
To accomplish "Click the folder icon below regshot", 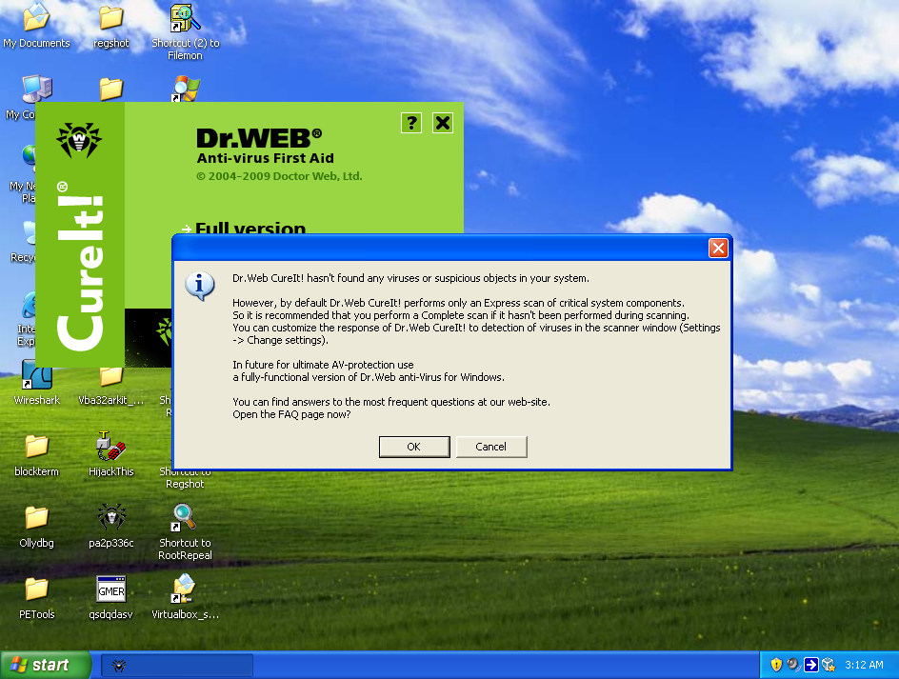I will pos(111,89).
